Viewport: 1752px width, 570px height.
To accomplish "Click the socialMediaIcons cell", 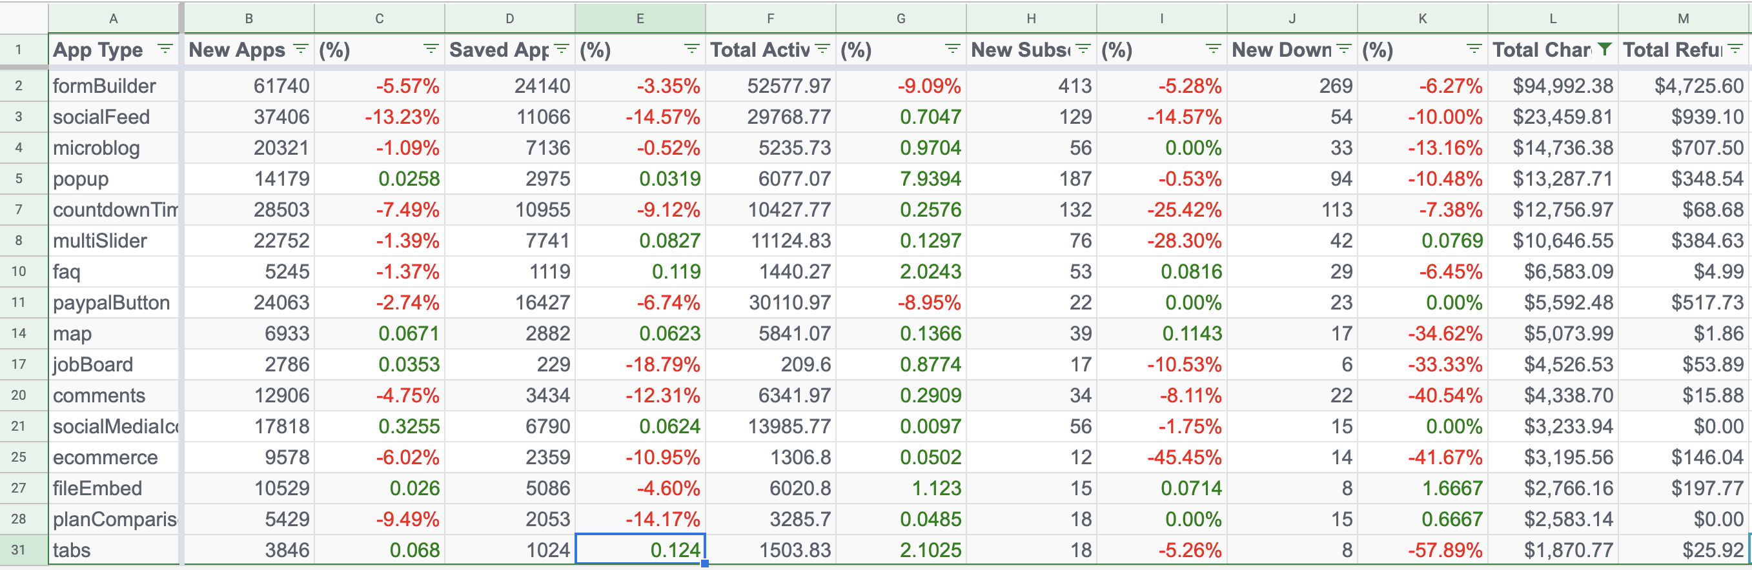I will [x=113, y=426].
